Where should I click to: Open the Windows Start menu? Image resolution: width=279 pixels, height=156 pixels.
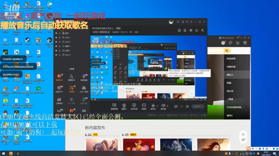[3, 153]
